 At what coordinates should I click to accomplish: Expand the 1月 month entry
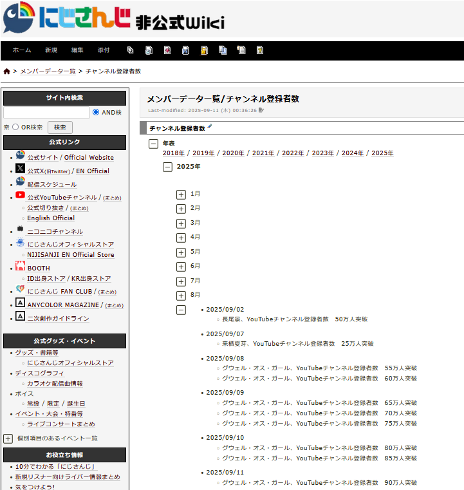tap(181, 194)
